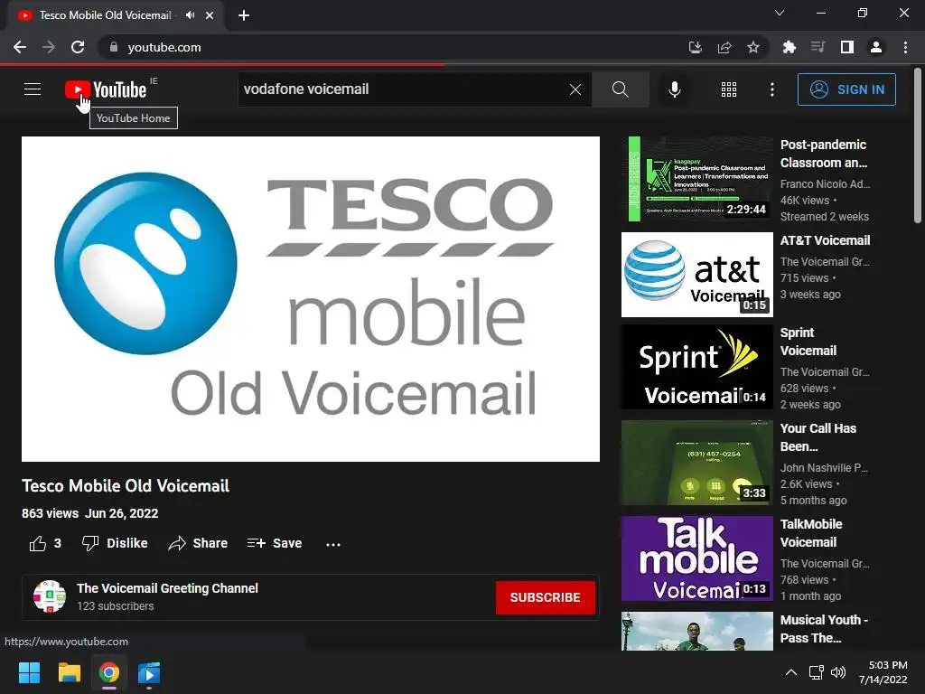Open YouTube settings three-dot menu
Viewport: 925px width, 694px height.
coord(771,89)
